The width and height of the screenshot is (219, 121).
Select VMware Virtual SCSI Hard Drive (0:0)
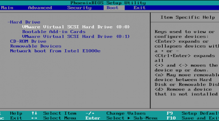76,27
